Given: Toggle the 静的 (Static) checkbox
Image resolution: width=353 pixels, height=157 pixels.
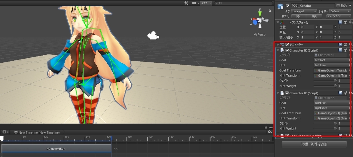Looking at the screenshot, I should 338,6.
